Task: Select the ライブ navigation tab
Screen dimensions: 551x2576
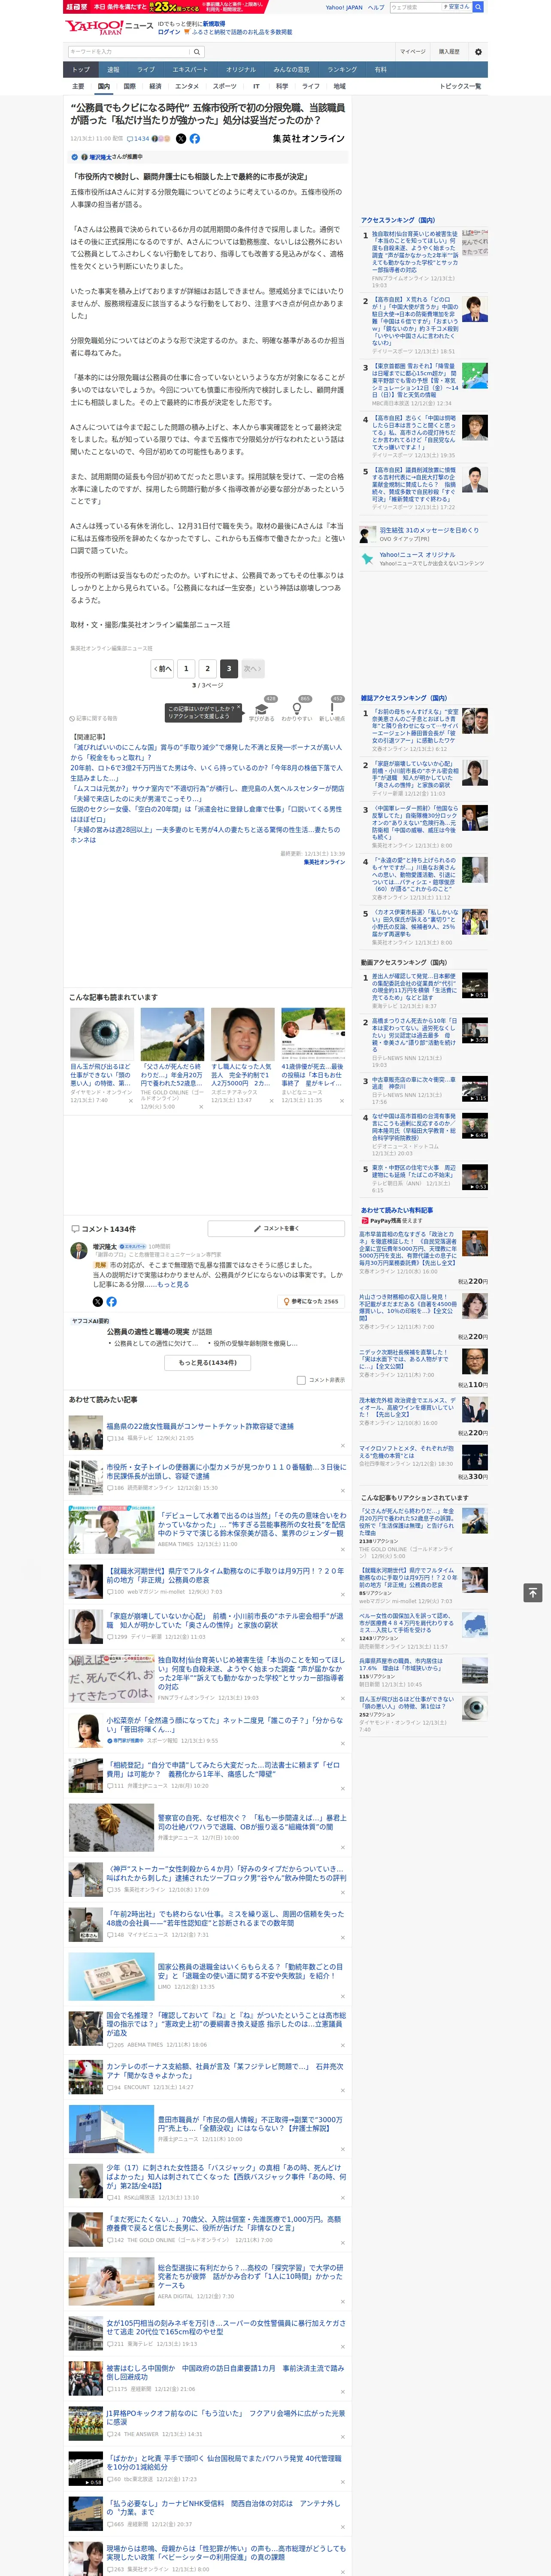Action: (146, 70)
